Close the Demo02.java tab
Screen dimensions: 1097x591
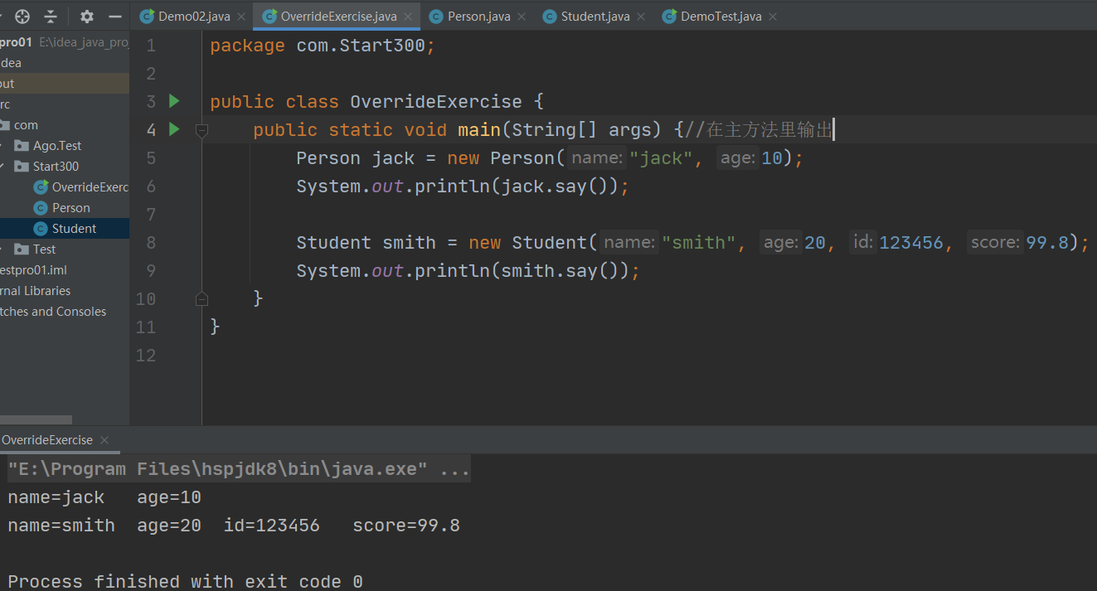pos(241,17)
